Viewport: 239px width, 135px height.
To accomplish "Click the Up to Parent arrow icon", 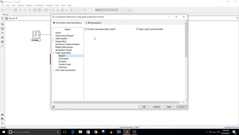I will pyautogui.click(x=30, y=10).
